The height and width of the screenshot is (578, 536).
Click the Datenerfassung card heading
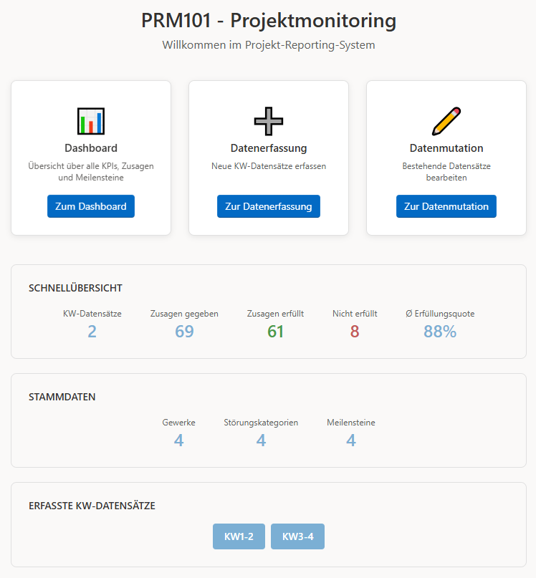click(269, 148)
